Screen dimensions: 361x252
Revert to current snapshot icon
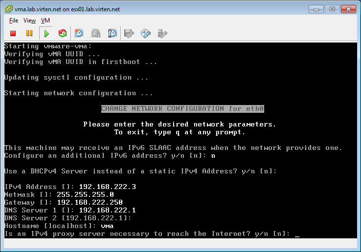point(95,34)
